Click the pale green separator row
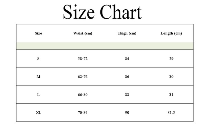The width and height of the screenshot is (207, 124). [x=105, y=46]
